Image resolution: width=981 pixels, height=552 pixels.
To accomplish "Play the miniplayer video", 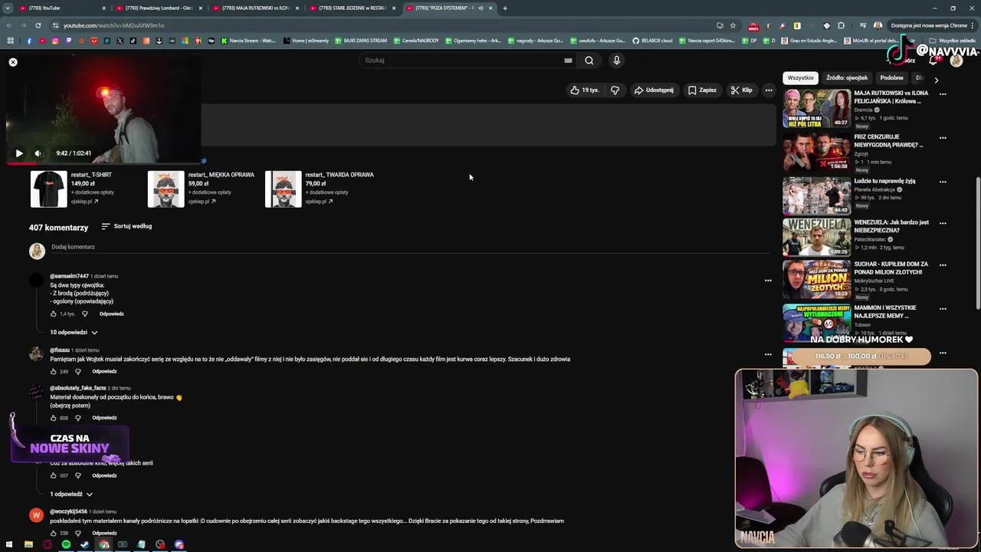I will 19,153.
